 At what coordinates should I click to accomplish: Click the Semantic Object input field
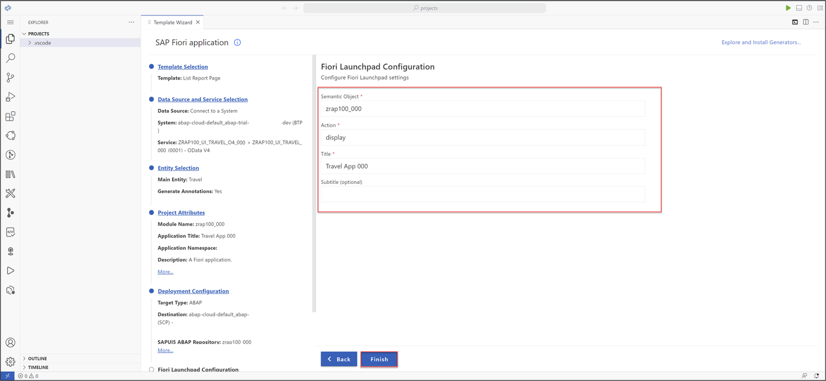click(483, 109)
